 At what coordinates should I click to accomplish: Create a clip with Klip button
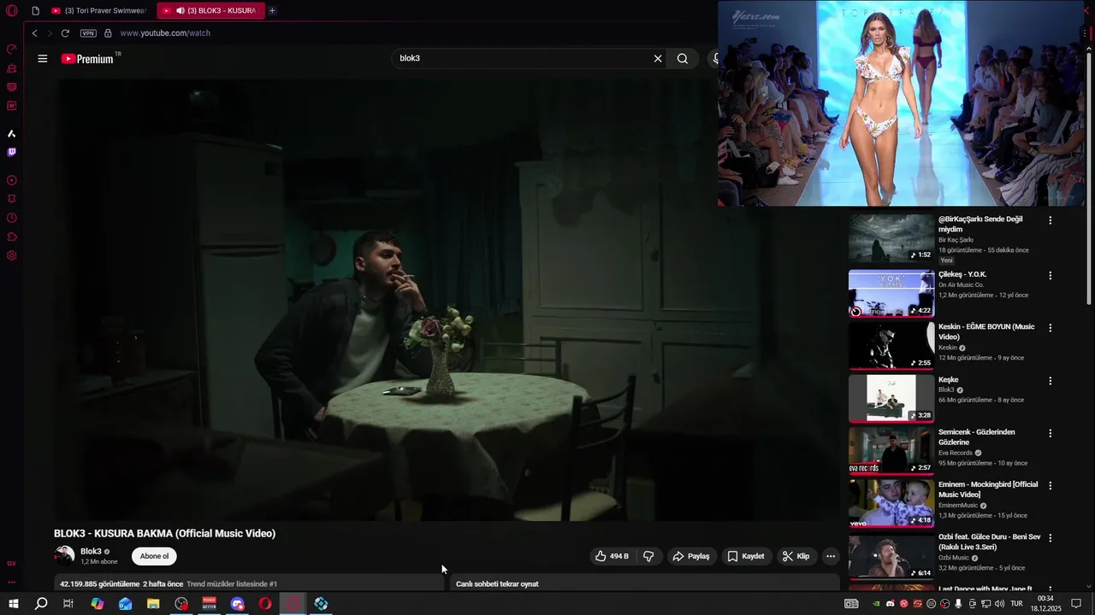tap(796, 556)
